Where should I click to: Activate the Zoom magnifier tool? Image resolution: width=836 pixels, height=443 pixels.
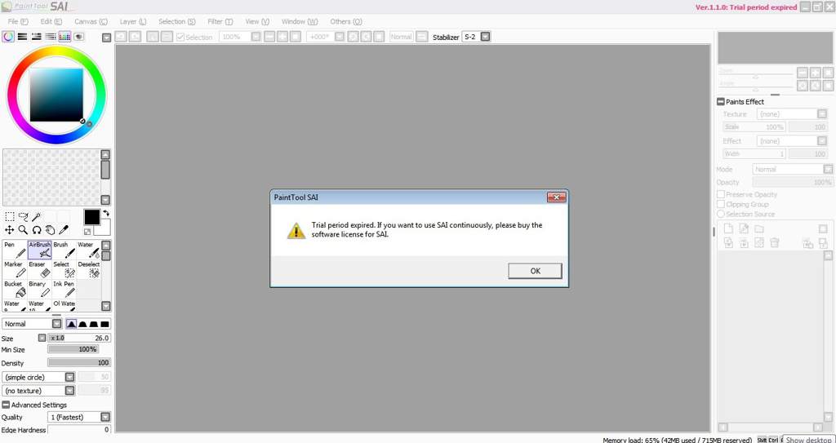[x=23, y=230]
